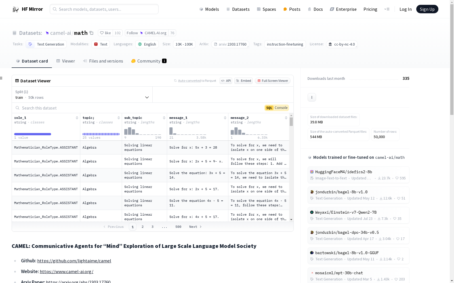
Task: Open Docs from the top navigation
Action: [315, 9]
